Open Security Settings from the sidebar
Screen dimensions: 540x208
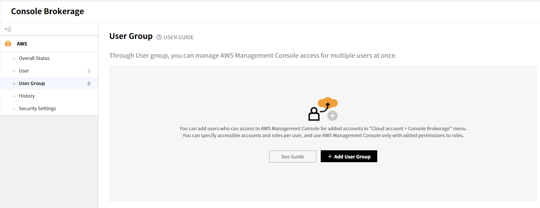[37, 109]
